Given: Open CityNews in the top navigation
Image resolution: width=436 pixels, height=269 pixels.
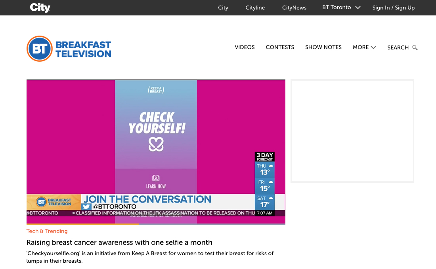Looking at the screenshot, I should 294,8.
